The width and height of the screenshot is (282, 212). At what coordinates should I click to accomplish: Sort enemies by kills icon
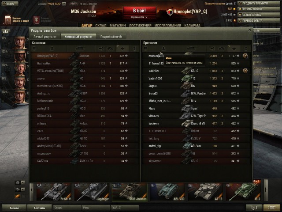click(x=222, y=49)
